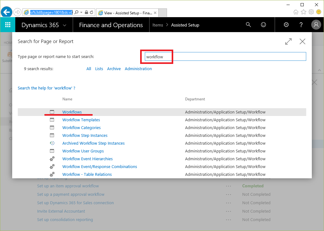Open new blank browser tab
This screenshot has height=231, width=324.
coord(163,13)
